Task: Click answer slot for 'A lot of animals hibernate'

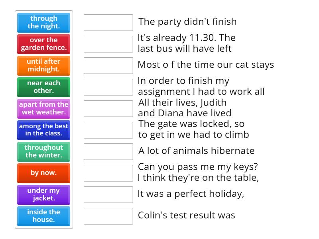Action: click(108, 151)
